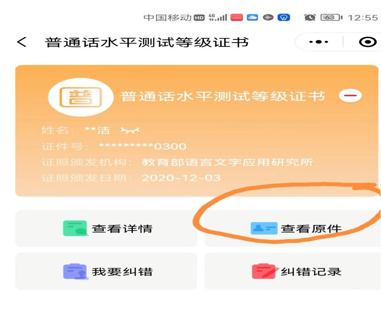Tap the issue date 2020-12-03
381x317 pixels.
(181, 178)
